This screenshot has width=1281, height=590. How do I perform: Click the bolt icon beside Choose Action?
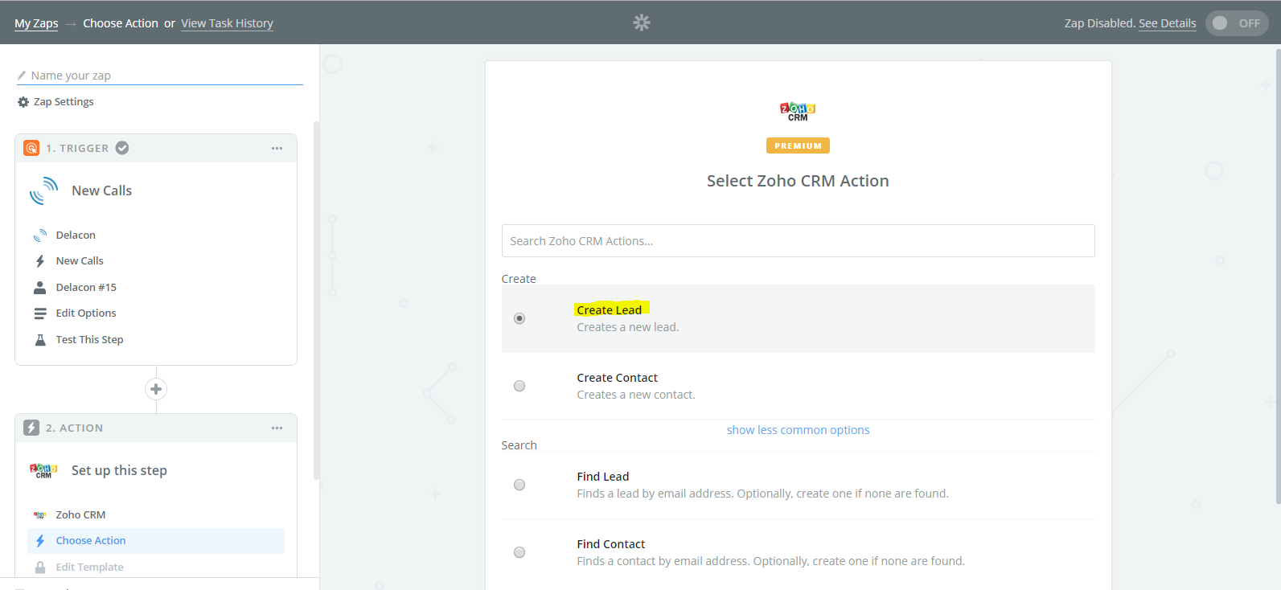(40, 541)
